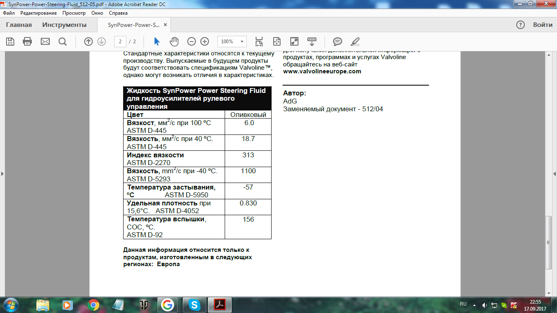Viewport: 557px width, 313px height.
Task: Open the read mode download-arrow icon
Action: click(x=312, y=42)
